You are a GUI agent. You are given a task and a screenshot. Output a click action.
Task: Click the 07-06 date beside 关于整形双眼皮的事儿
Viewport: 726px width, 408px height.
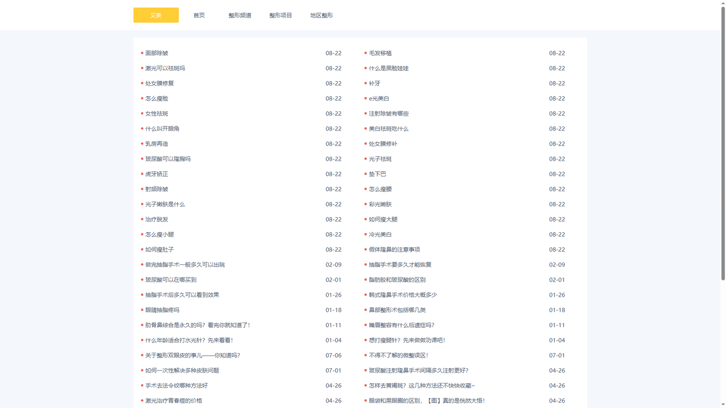[333, 355]
